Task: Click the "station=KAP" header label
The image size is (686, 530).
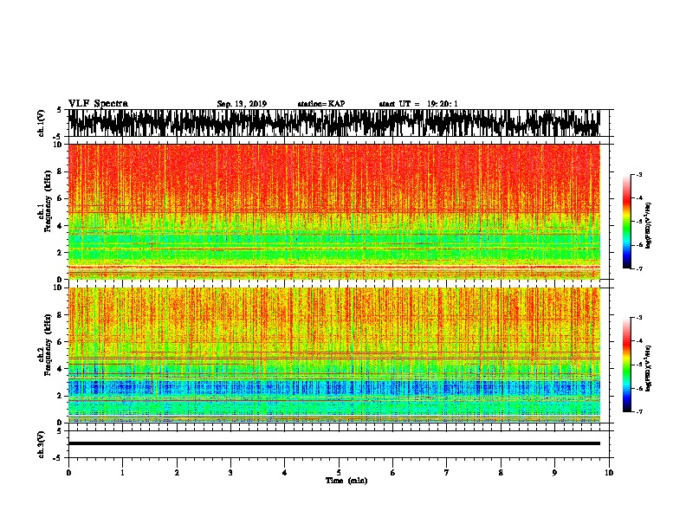Action: pyautogui.click(x=321, y=104)
